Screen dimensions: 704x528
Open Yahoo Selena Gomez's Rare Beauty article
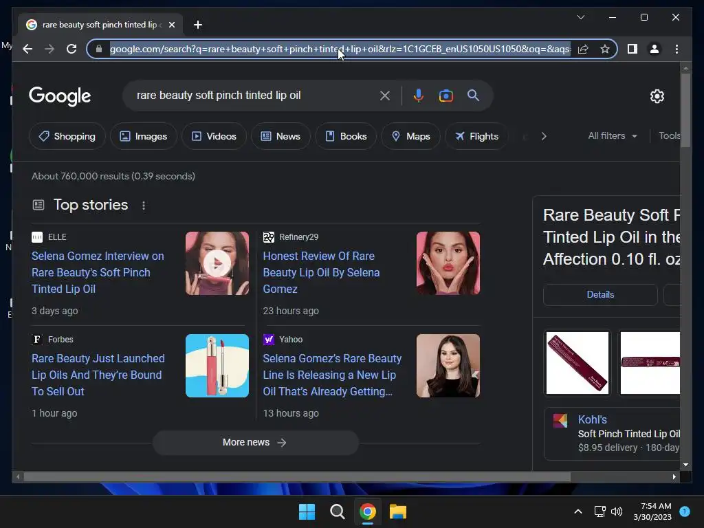click(332, 375)
